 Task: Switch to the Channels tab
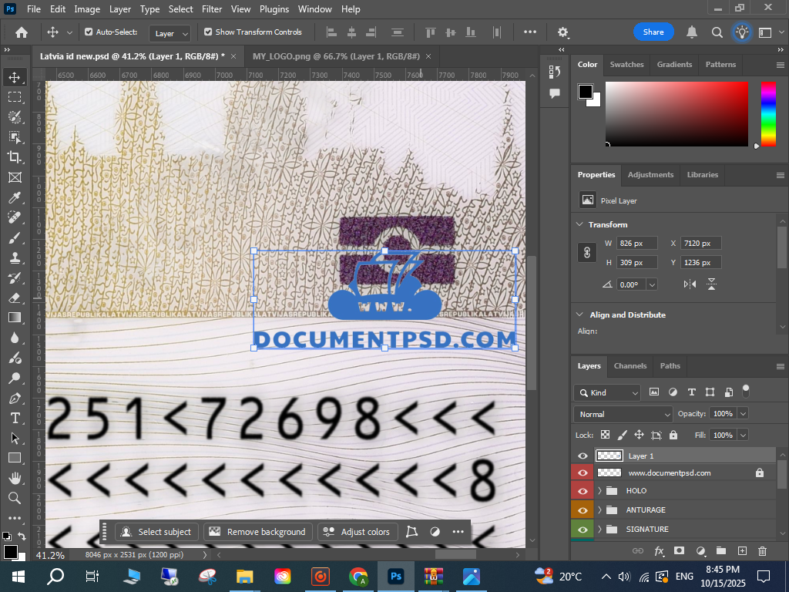point(630,365)
